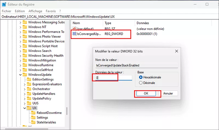Click the Windows NT folder icon

[25, 27]
